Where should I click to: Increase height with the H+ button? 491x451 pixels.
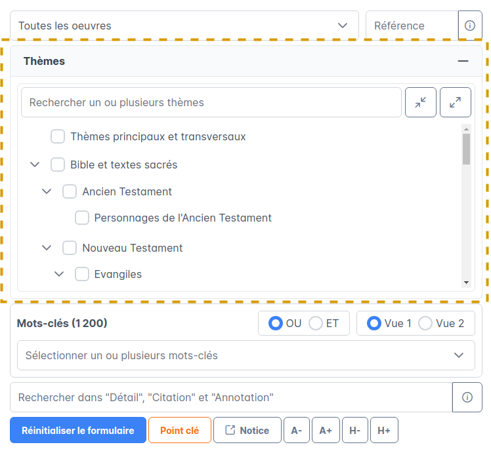(x=384, y=431)
